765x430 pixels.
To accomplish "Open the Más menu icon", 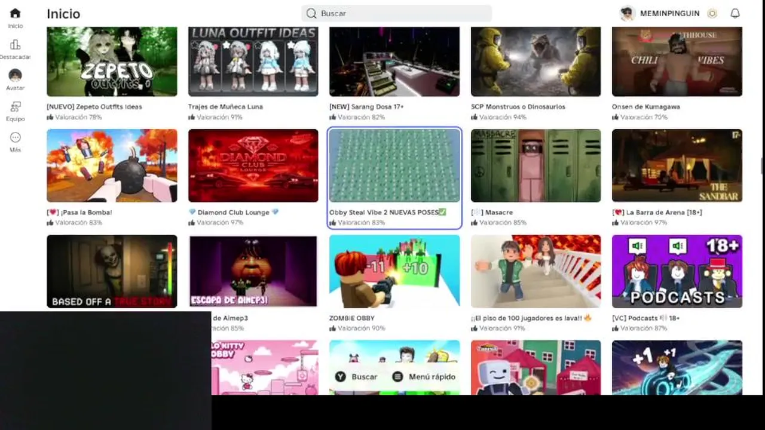I will (x=15, y=137).
